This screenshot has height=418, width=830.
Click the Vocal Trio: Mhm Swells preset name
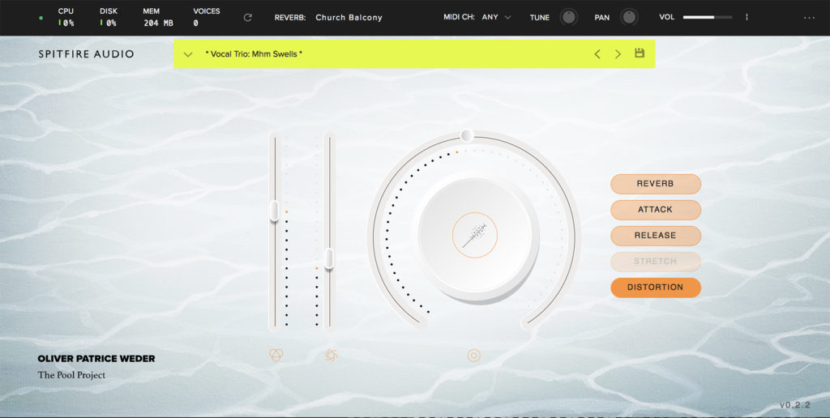click(x=254, y=54)
